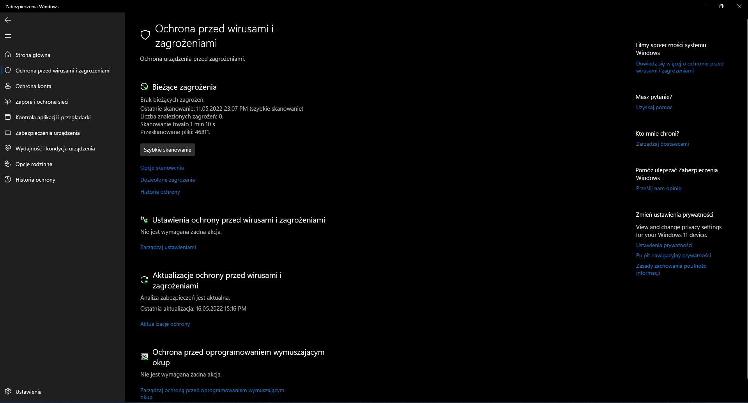Click the family icon for Opcje rodzinne

pos(8,164)
